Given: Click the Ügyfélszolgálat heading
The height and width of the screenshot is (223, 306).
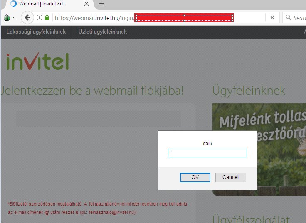Looking at the screenshot, I should (251, 219).
